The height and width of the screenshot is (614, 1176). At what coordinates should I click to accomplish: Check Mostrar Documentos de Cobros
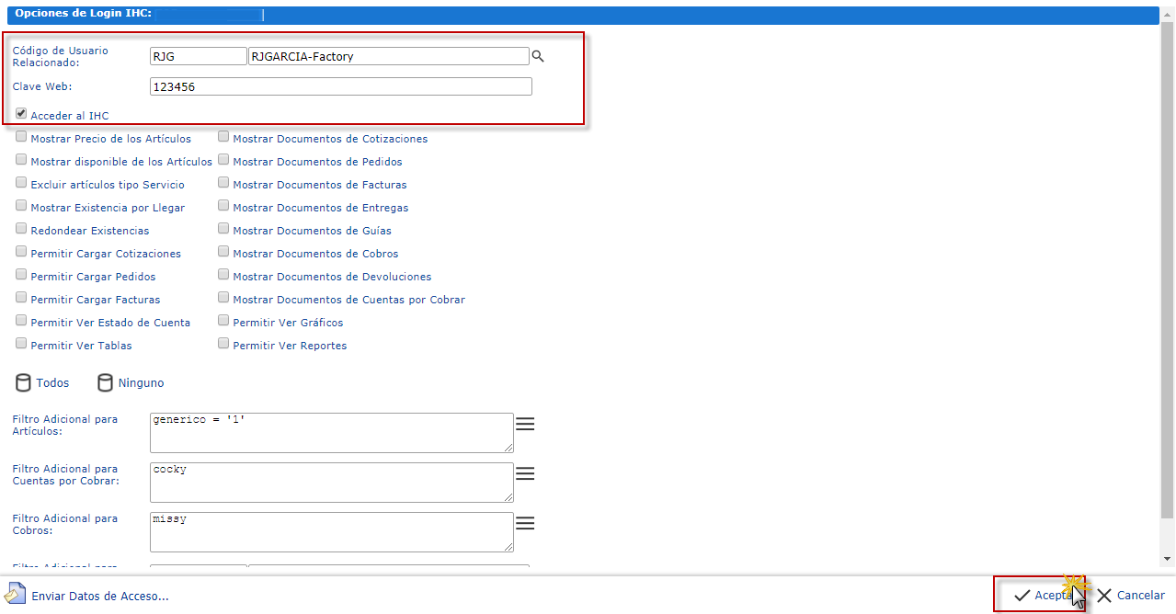click(x=223, y=252)
